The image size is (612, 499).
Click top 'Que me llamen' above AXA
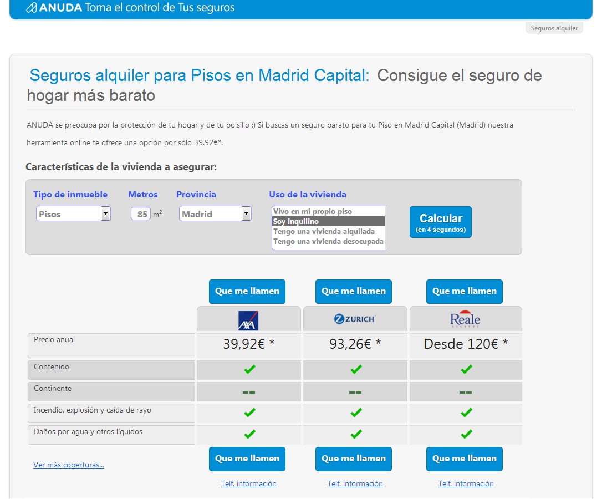tap(247, 291)
